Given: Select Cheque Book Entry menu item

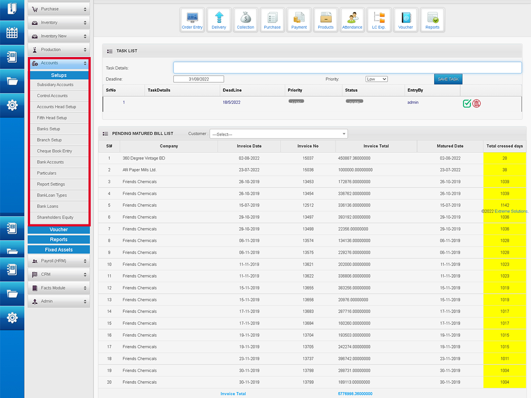Looking at the screenshot, I should [54, 151].
